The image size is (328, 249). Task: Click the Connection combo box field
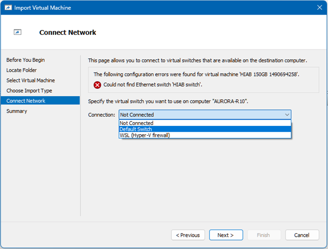201,115
